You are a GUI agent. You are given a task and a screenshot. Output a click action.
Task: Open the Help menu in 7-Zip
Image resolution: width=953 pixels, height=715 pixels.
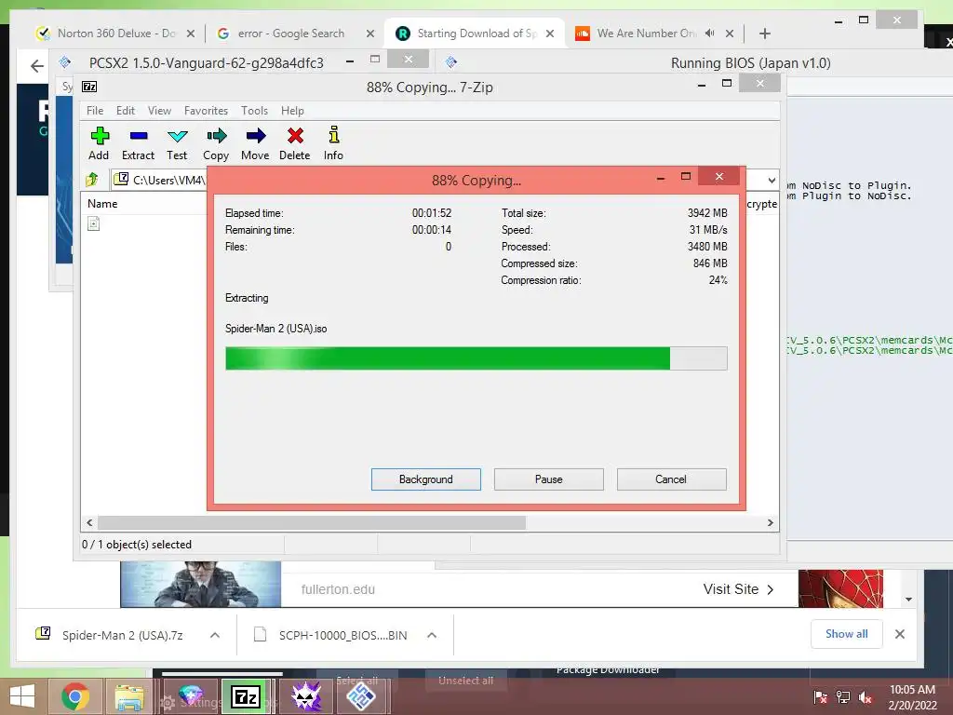coord(292,111)
